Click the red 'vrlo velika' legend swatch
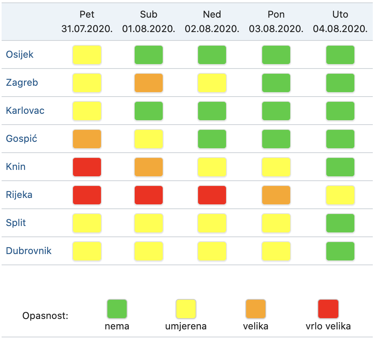The image size is (376, 339). [328, 309]
